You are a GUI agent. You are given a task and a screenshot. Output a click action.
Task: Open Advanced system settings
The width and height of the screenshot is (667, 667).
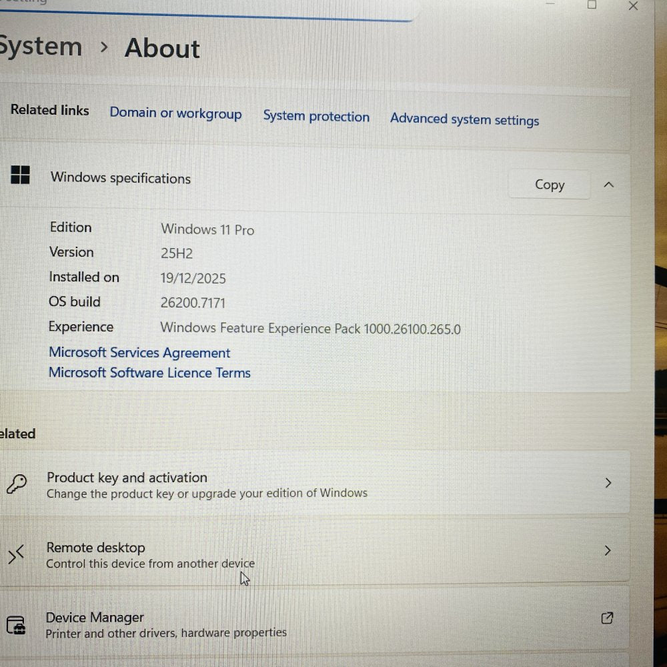pyautogui.click(x=464, y=120)
